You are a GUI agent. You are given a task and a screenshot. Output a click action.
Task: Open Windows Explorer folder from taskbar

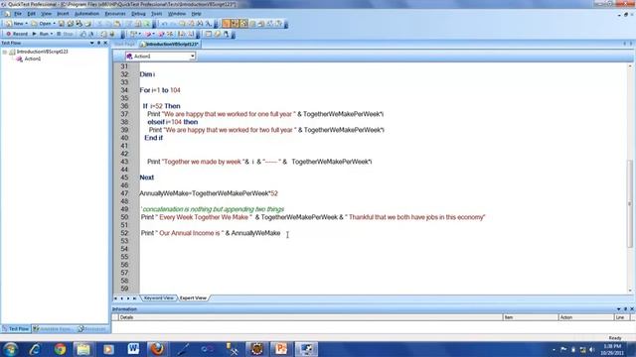(x=83, y=349)
